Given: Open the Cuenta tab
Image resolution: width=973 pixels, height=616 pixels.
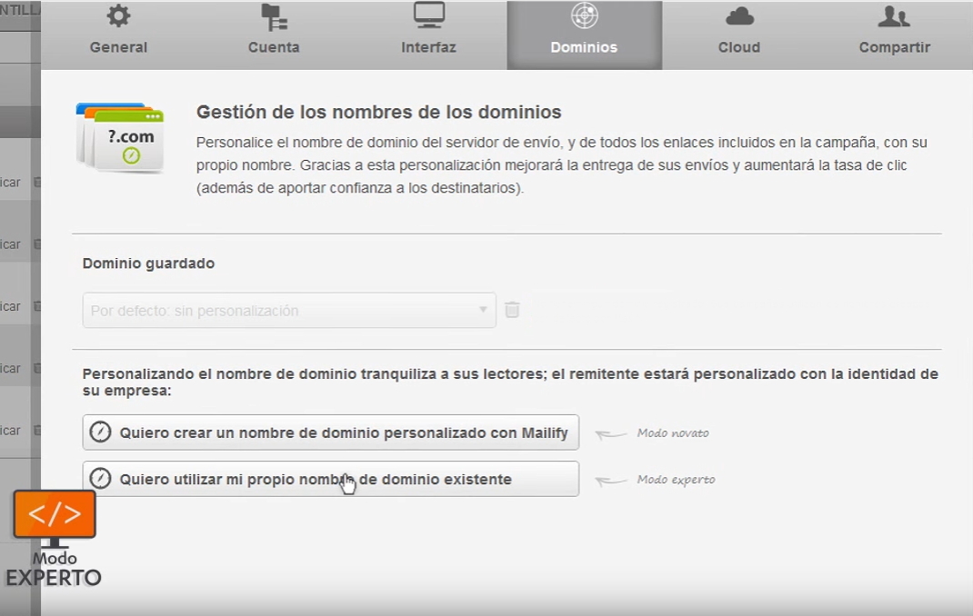Looking at the screenshot, I should 274,35.
